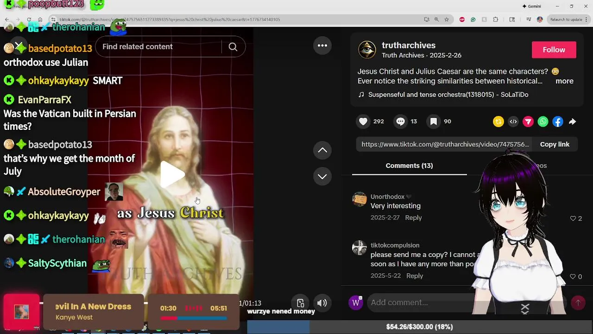Click chat username 'SaltyScythian'
The height and width of the screenshot is (334, 593).
[57, 263]
